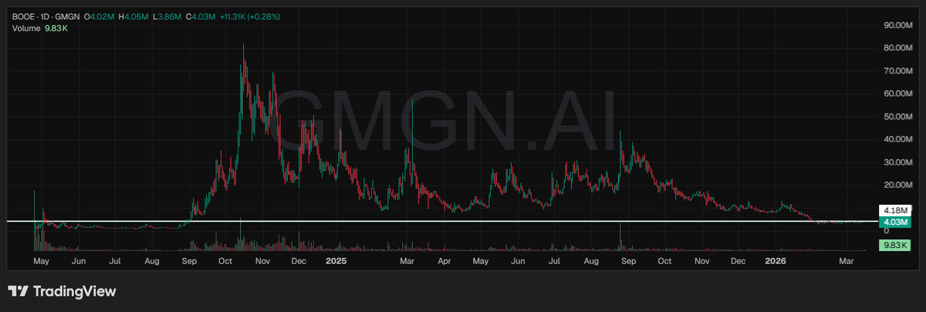The width and height of the screenshot is (926, 312).
Task: Click the BOOE · 1D · GMGN symbol legend
Action: click(45, 16)
